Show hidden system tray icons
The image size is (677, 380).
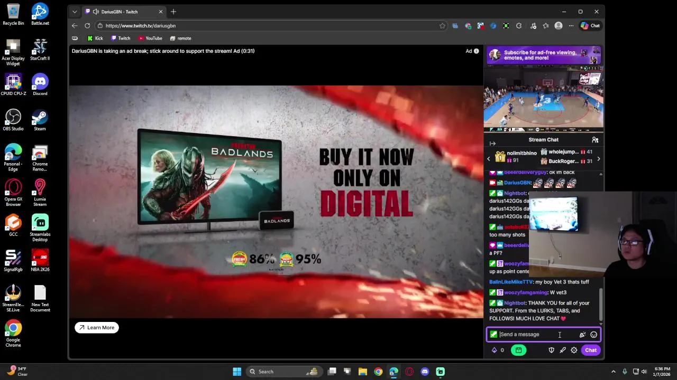(x=613, y=372)
